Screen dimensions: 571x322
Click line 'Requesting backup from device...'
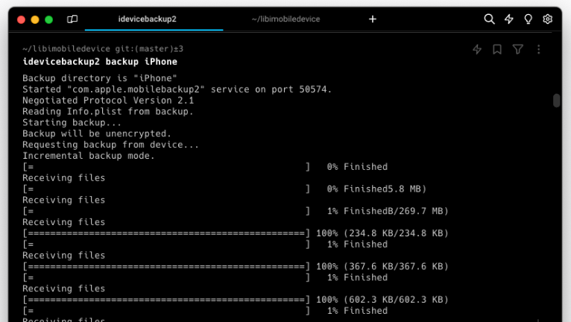[x=111, y=145]
